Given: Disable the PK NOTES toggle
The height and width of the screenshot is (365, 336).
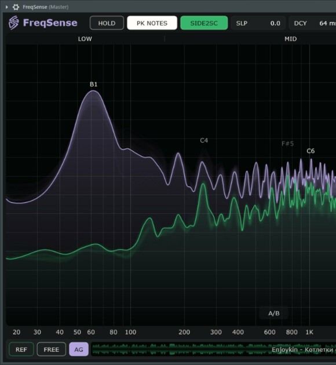Looking at the screenshot, I should [152, 23].
